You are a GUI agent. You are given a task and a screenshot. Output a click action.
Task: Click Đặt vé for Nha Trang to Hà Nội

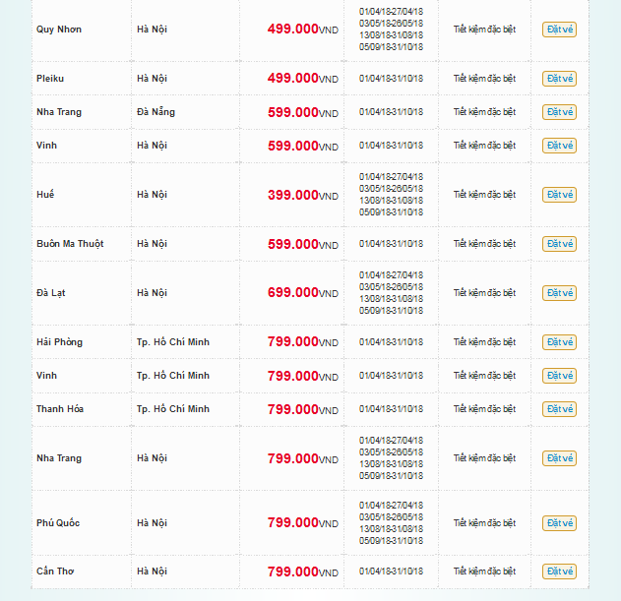pos(559,458)
